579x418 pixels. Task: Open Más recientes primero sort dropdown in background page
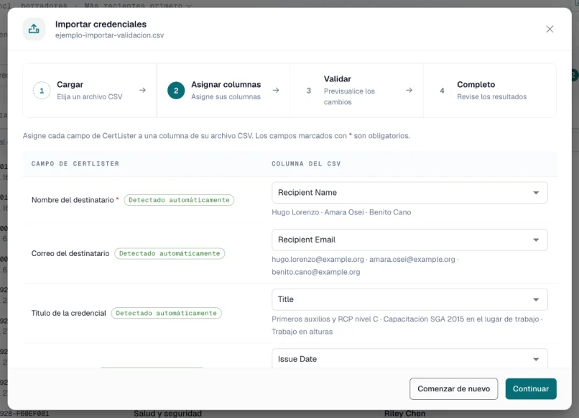(138, 5)
